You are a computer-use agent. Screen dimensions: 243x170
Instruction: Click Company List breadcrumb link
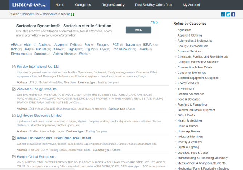coord(30,14)
